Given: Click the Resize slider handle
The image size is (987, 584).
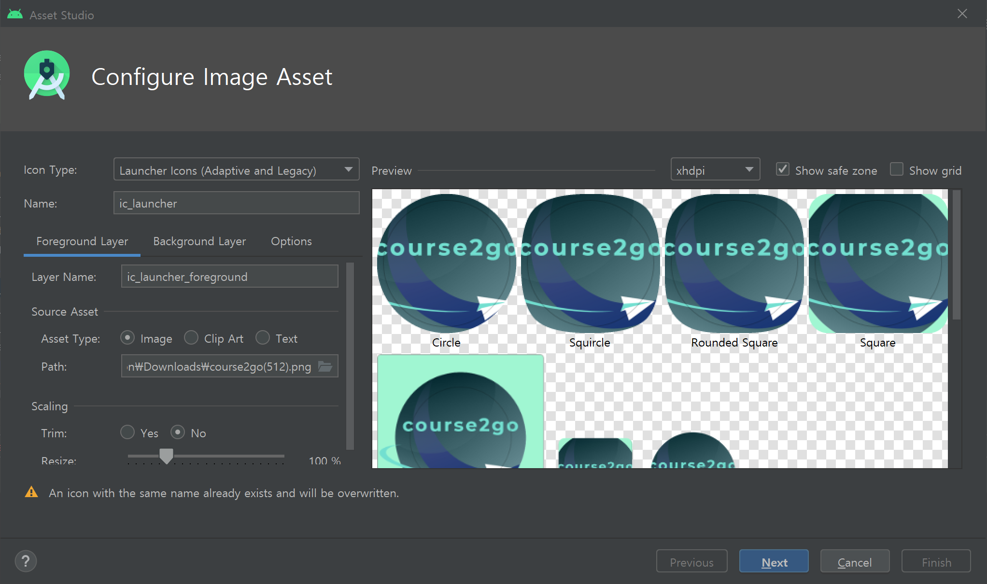Looking at the screenshot, I should (x=167, y=456).
